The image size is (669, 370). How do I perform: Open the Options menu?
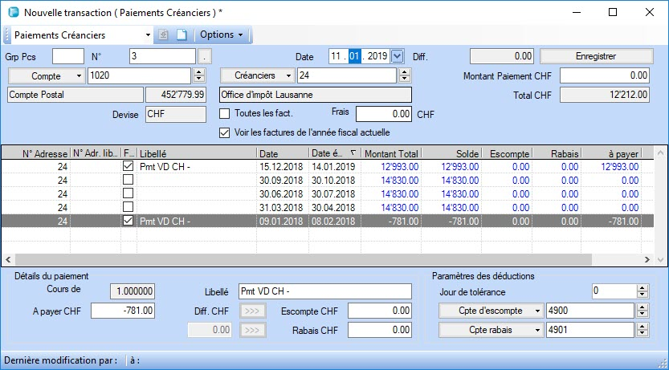(x=221, y=35)
